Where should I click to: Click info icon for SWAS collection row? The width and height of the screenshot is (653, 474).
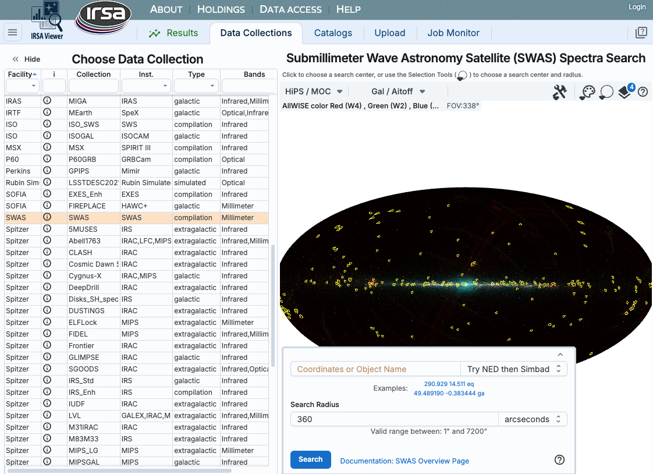[47, 217]
